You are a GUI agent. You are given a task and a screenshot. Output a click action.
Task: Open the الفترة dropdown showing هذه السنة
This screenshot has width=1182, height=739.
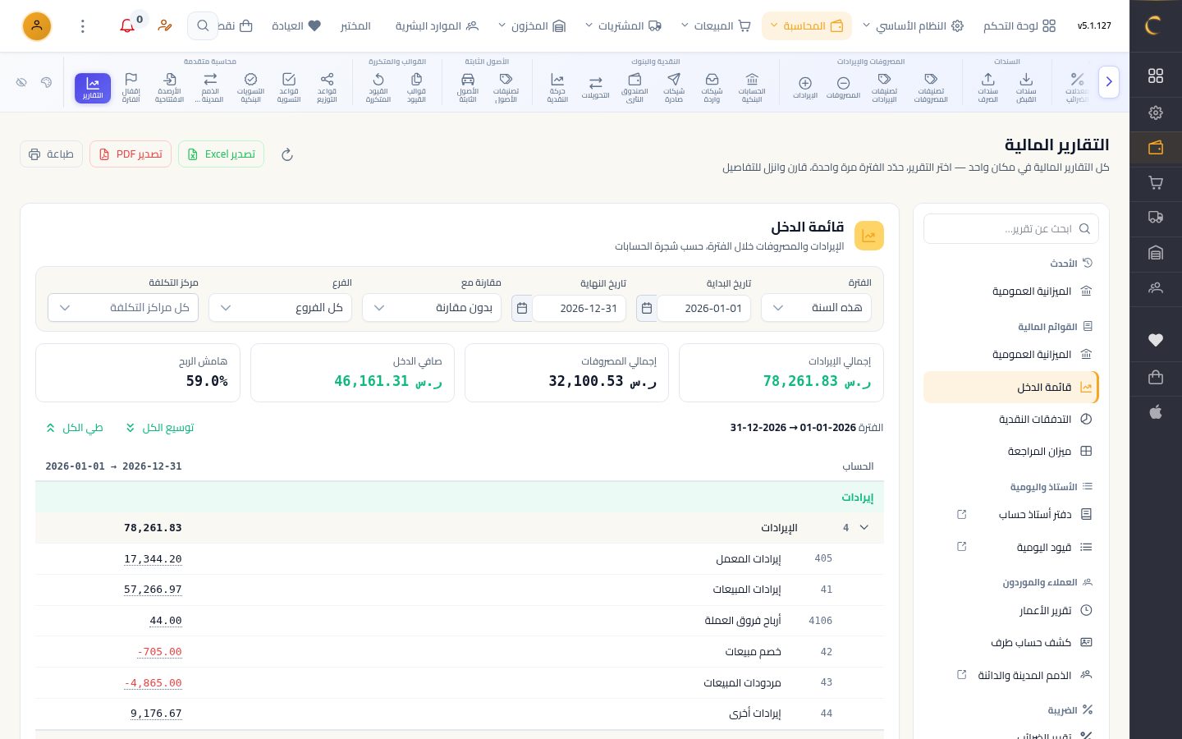(816, 308)
